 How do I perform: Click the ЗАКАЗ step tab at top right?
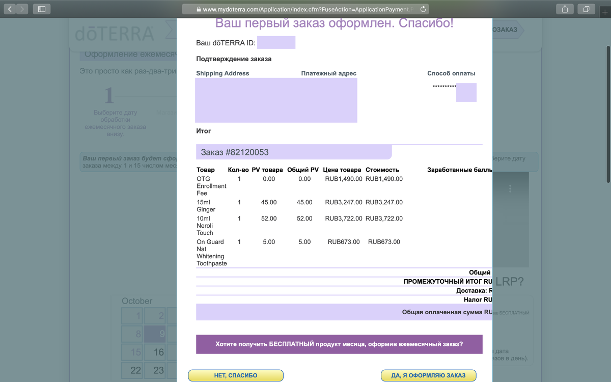[x=505, y=30]
